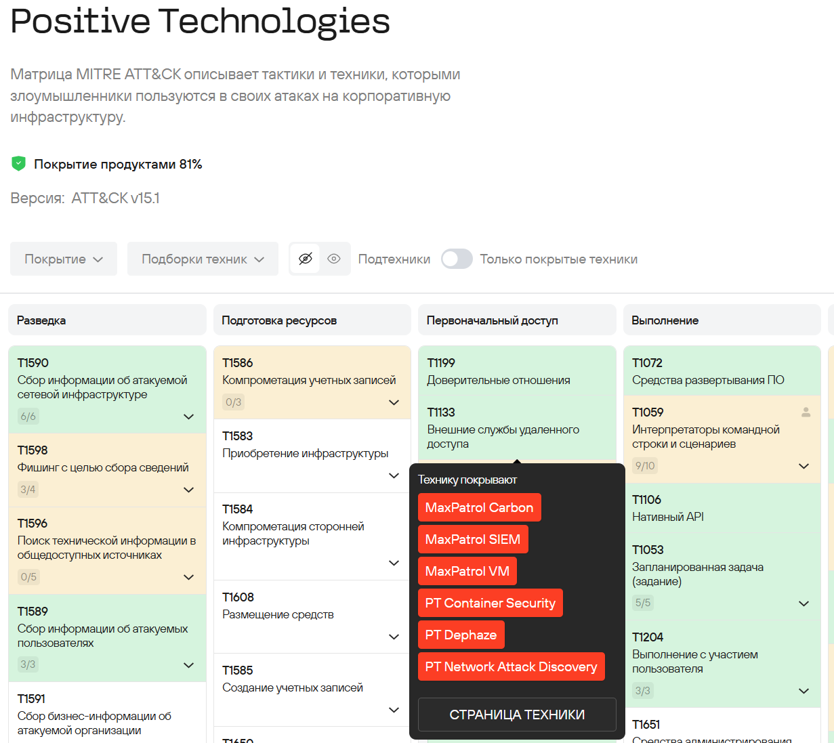Click 'Создание учетных записей' technique title

(x=293, y=687)
